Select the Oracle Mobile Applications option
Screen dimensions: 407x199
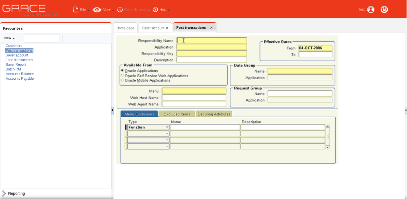click(x=122, y=80)
